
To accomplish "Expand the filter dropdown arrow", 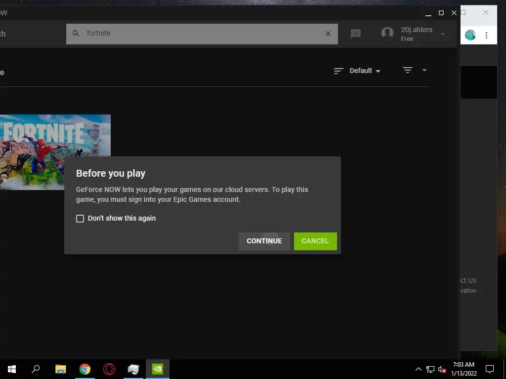I will tap(424, 70).
